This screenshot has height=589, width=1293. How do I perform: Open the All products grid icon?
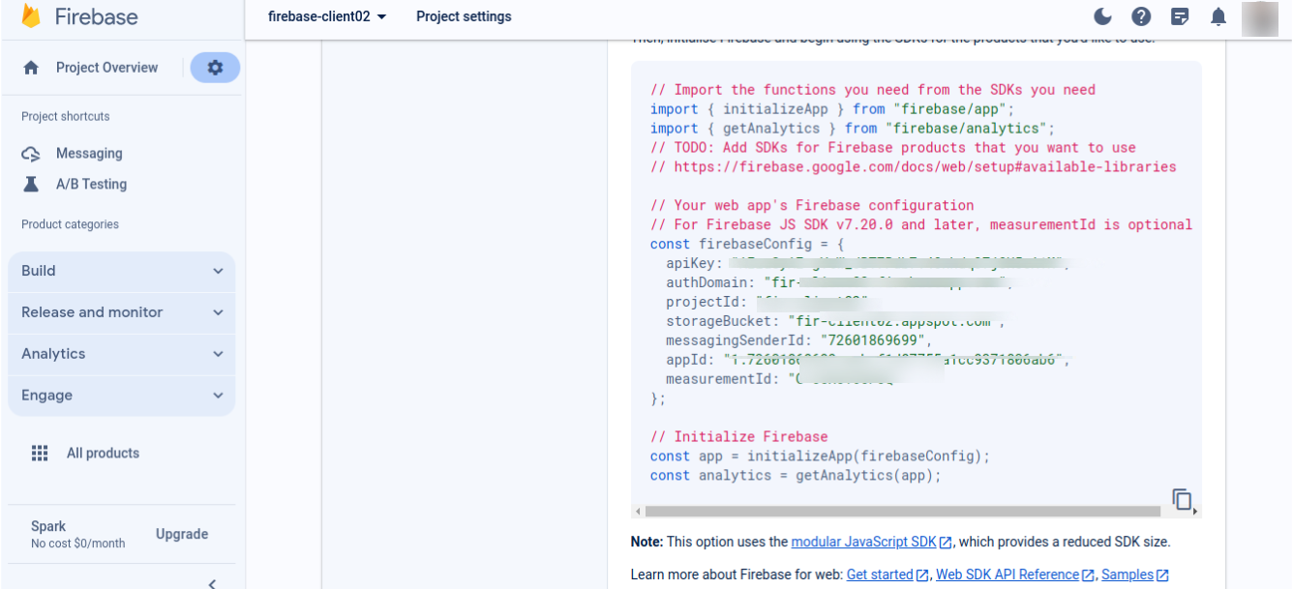pos(40,453)
